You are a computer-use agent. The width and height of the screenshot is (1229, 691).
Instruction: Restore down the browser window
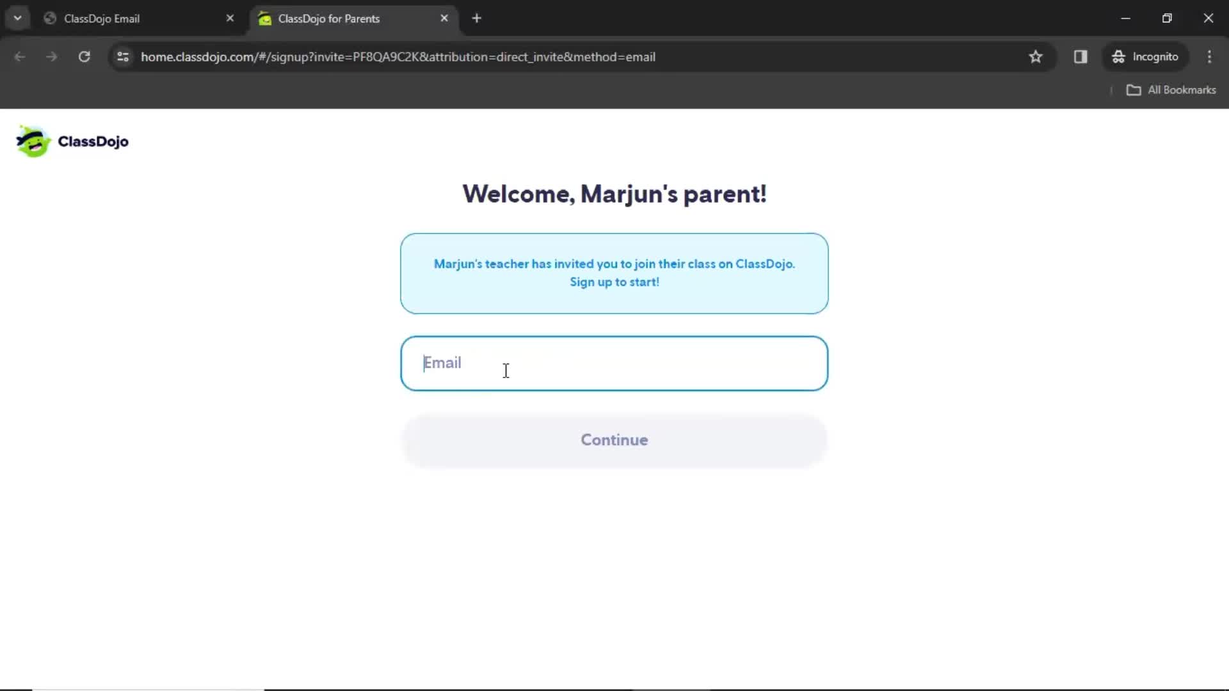tap(1167, 19)
